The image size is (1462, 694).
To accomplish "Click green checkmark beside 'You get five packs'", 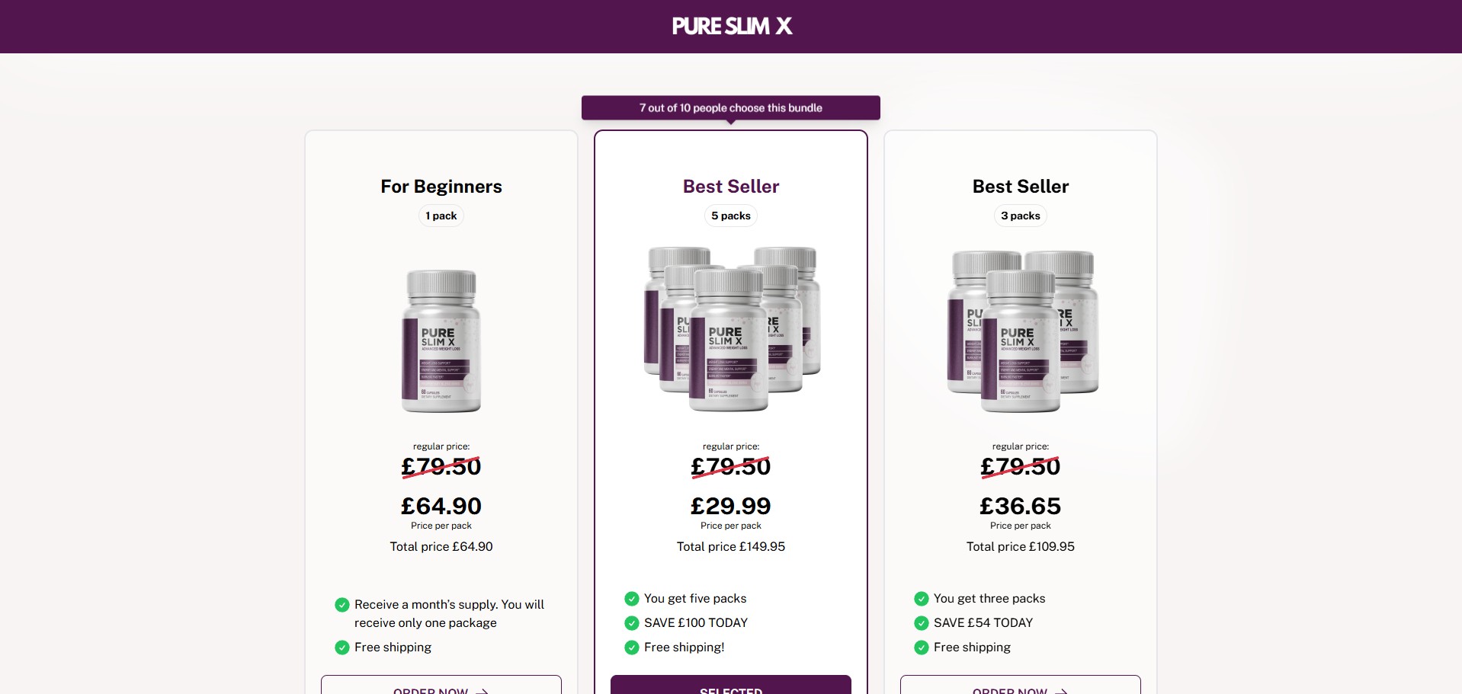I will (x=631, y=599).
